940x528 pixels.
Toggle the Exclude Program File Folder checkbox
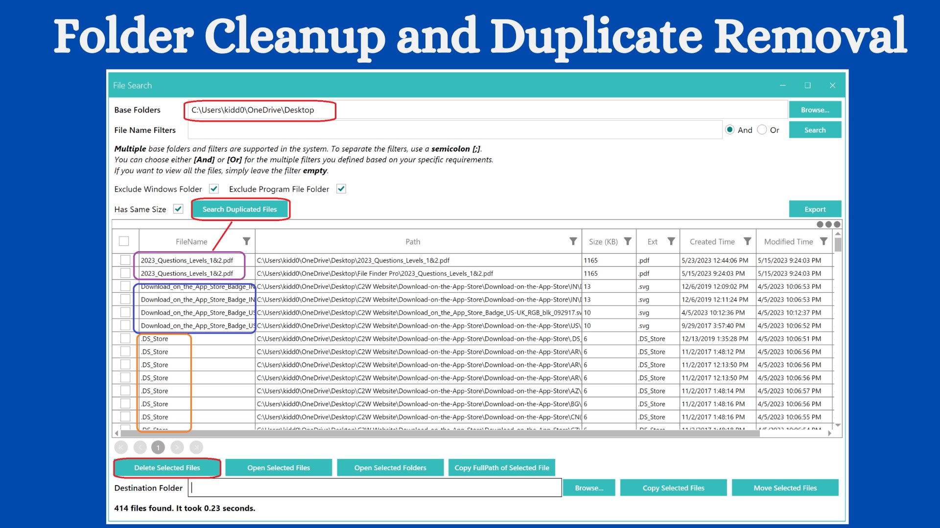pyautogui.click(x=341, y=189)
